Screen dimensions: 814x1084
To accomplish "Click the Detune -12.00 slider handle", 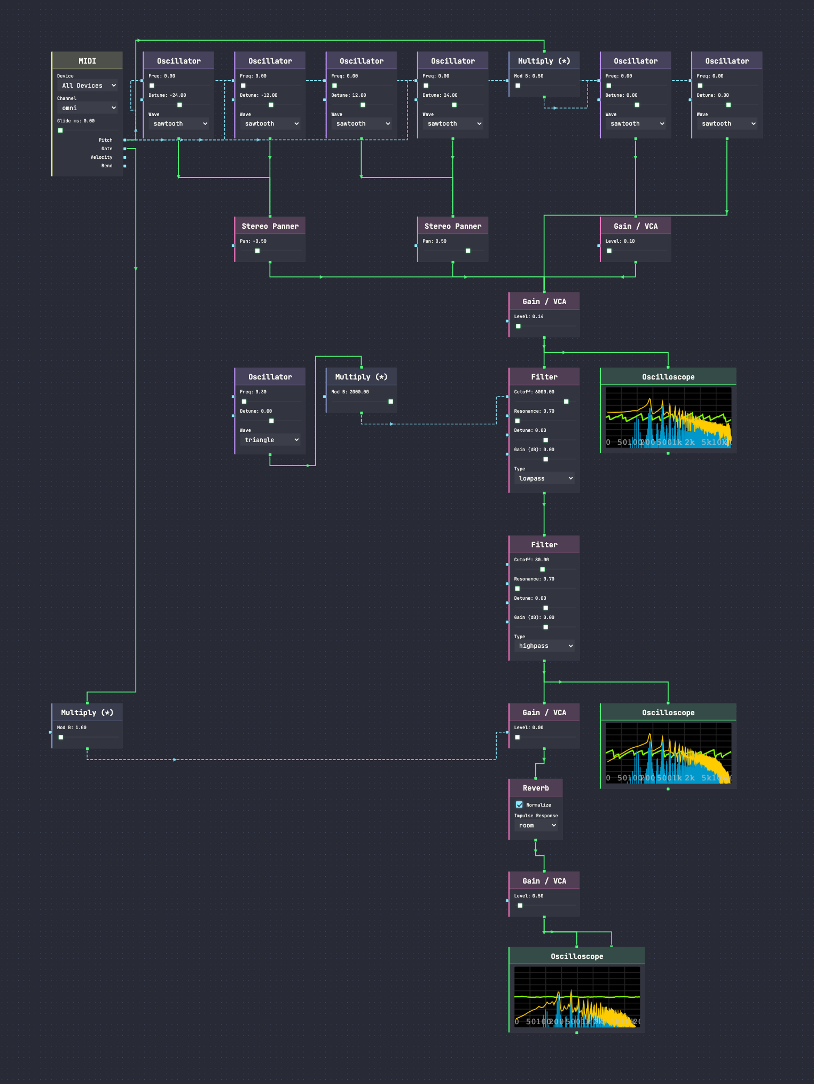I will pos(271,105).
